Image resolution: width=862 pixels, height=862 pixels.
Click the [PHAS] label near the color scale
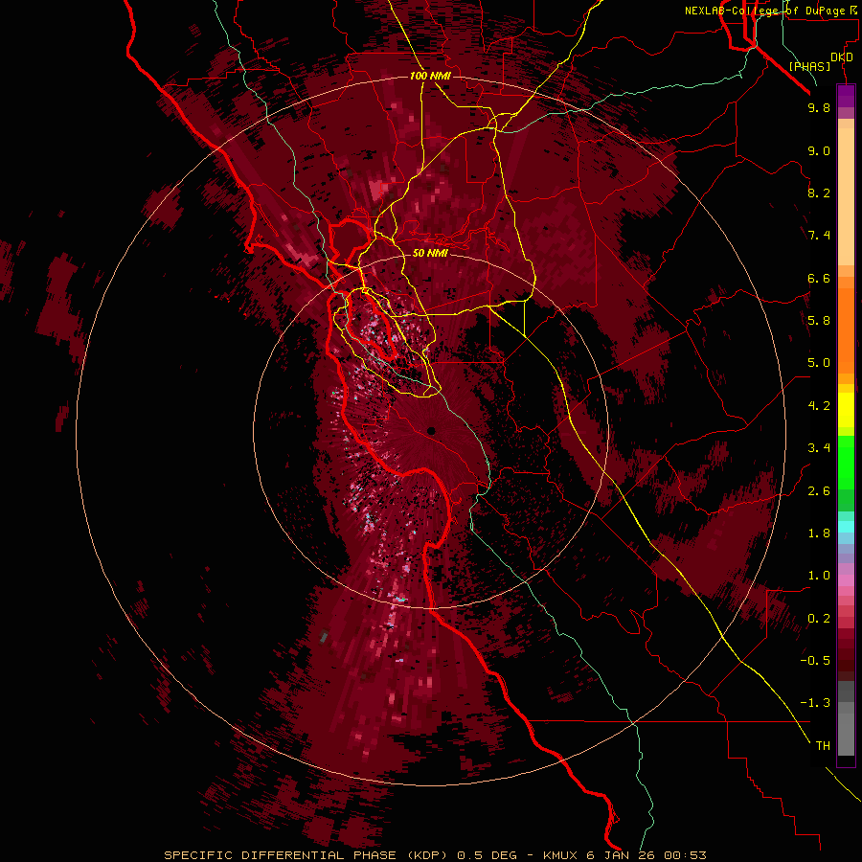[809, 66]
